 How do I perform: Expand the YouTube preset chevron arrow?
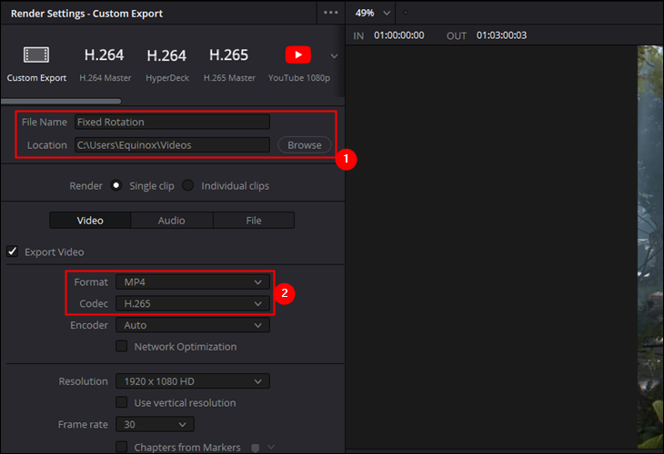pyautogui.click(x=334, y=56)
